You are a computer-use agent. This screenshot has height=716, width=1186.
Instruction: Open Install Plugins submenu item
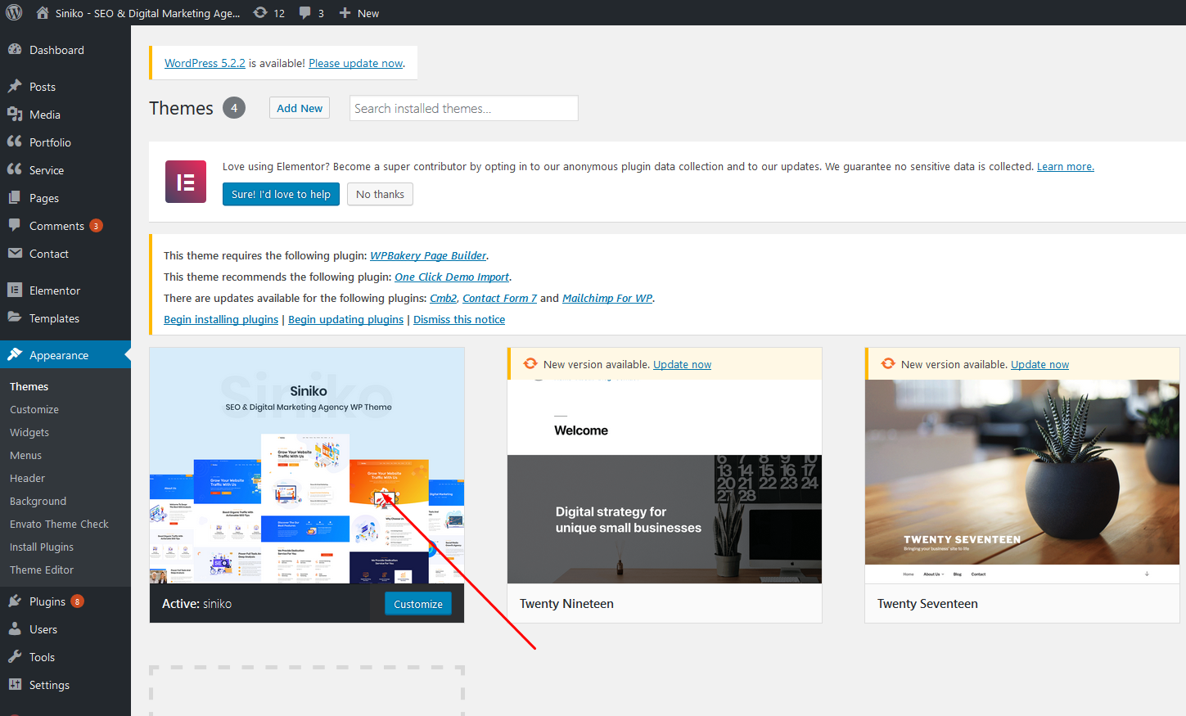42,547
